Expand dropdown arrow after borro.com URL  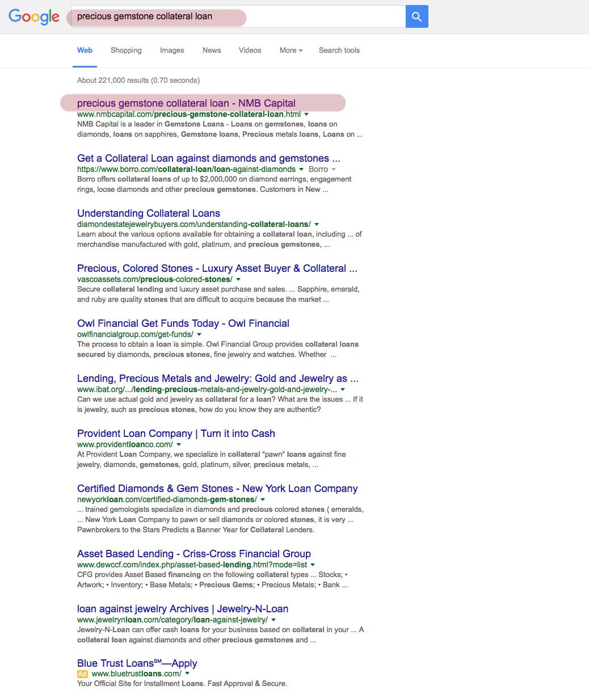(301, 170)
